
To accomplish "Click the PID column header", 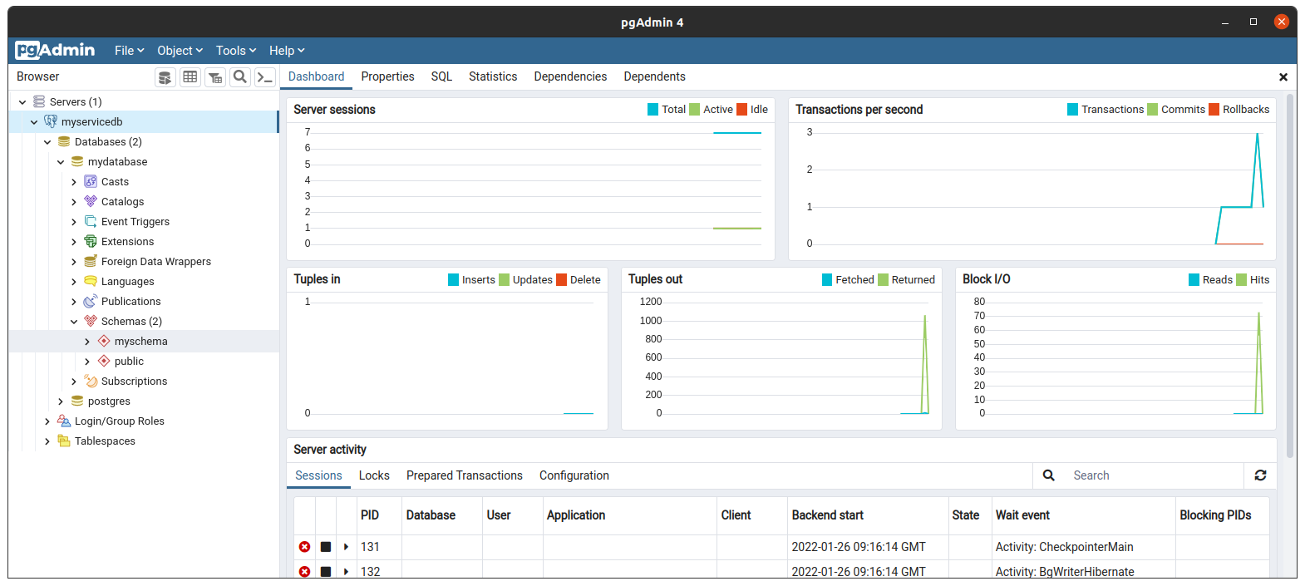I will [x=379, y=515].
